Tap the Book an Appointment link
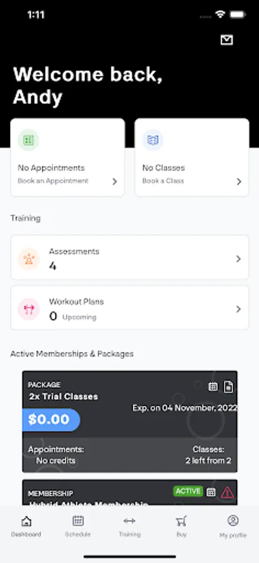Viewport: 259px width, 563px height. coord(53,181)
